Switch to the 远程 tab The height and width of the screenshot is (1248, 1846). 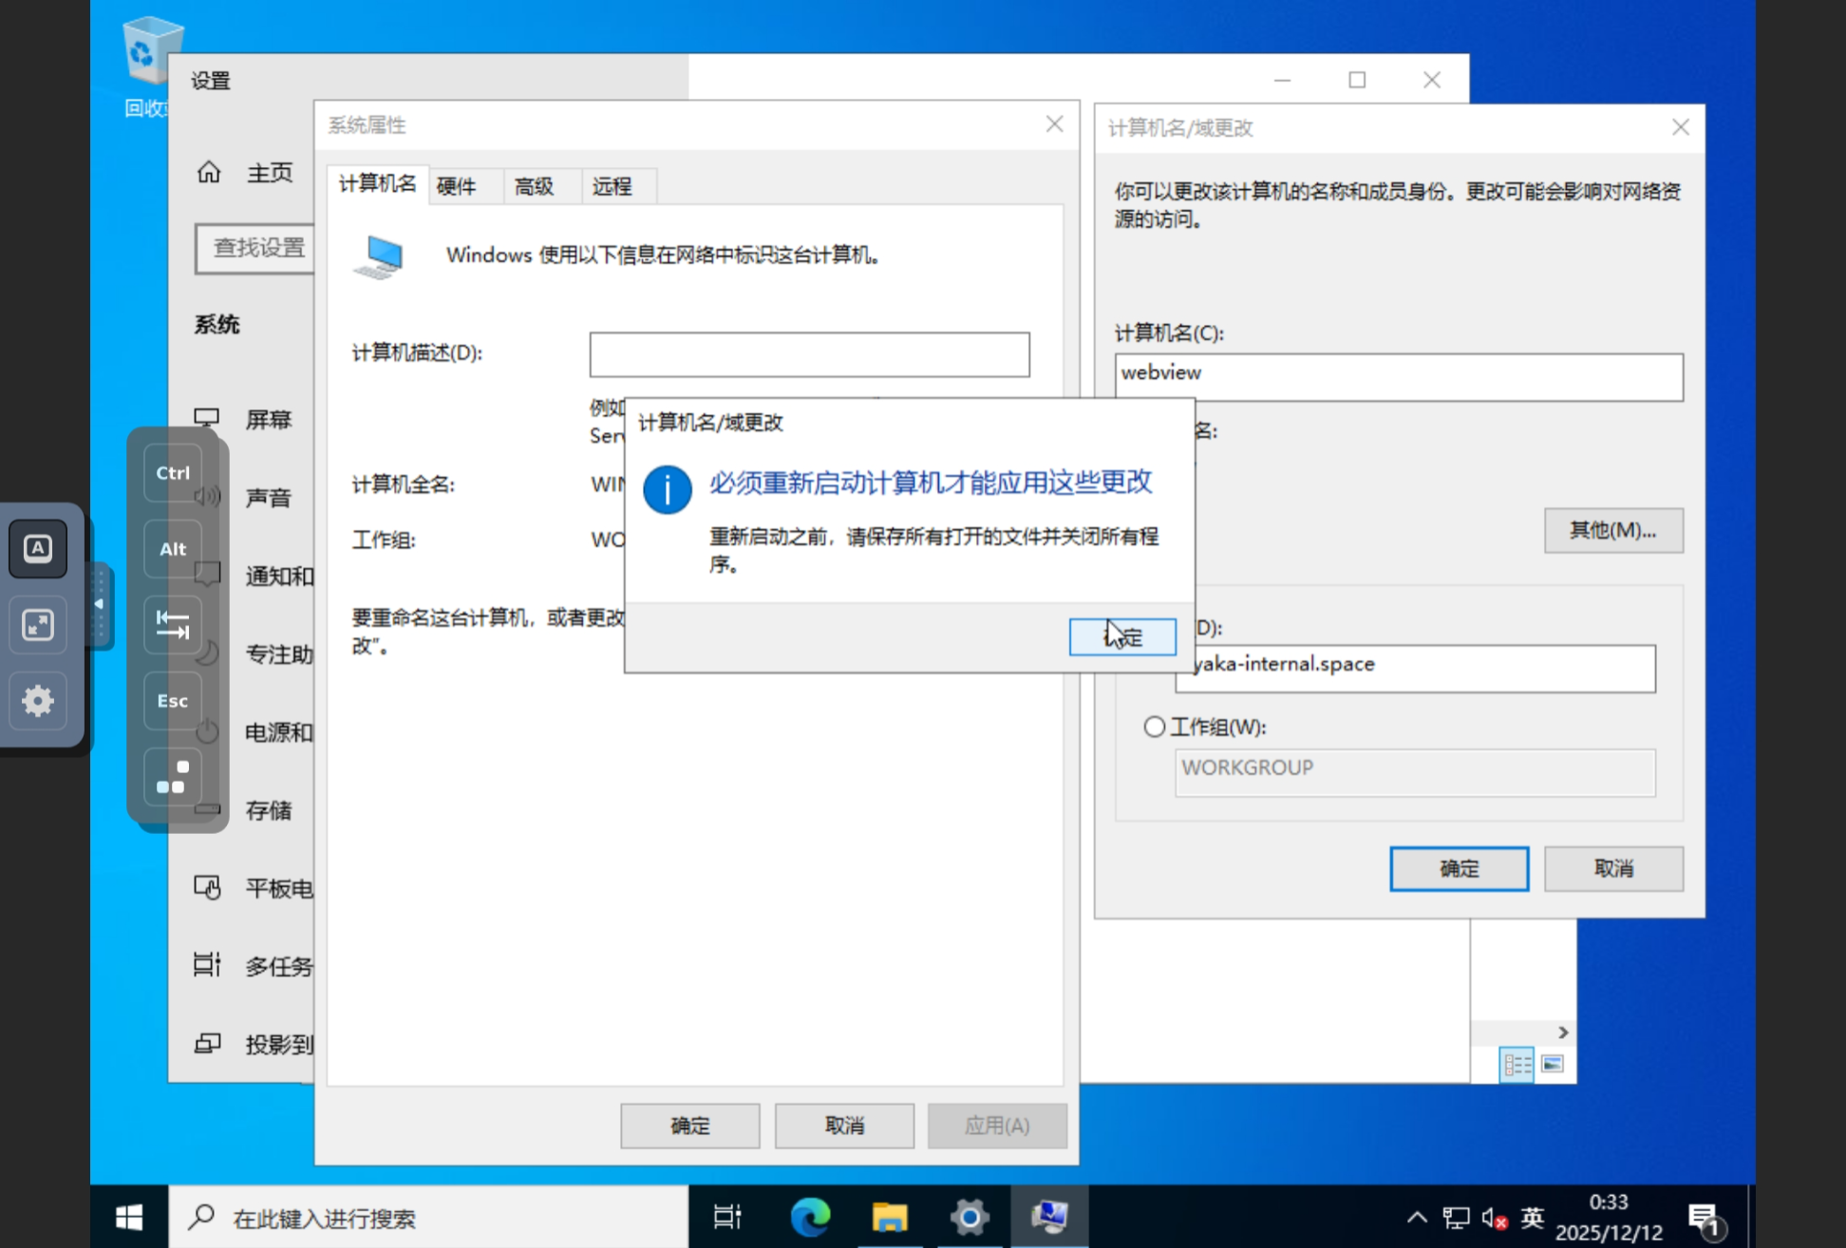coord(612,186)
